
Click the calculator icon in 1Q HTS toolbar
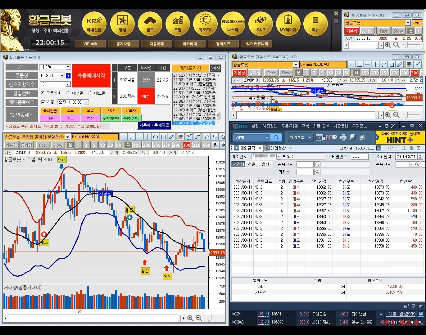pyautogui.click(x=353, y=137)
